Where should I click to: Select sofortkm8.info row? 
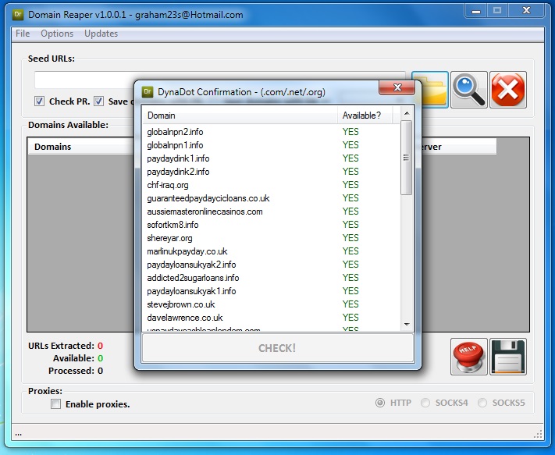click(x=272, y=225)
